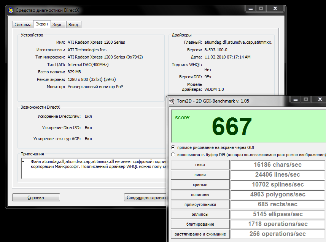
Task: Go to the Ввод tab
Action: 73,25
